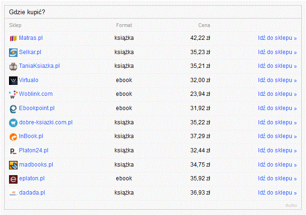Select the price 32,00 zł
This screenshot has width=306, height=215.
click(200, 80)
